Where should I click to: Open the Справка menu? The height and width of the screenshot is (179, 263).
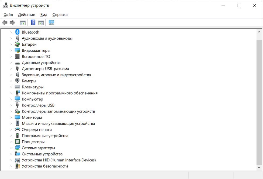(x=60, y=15)
